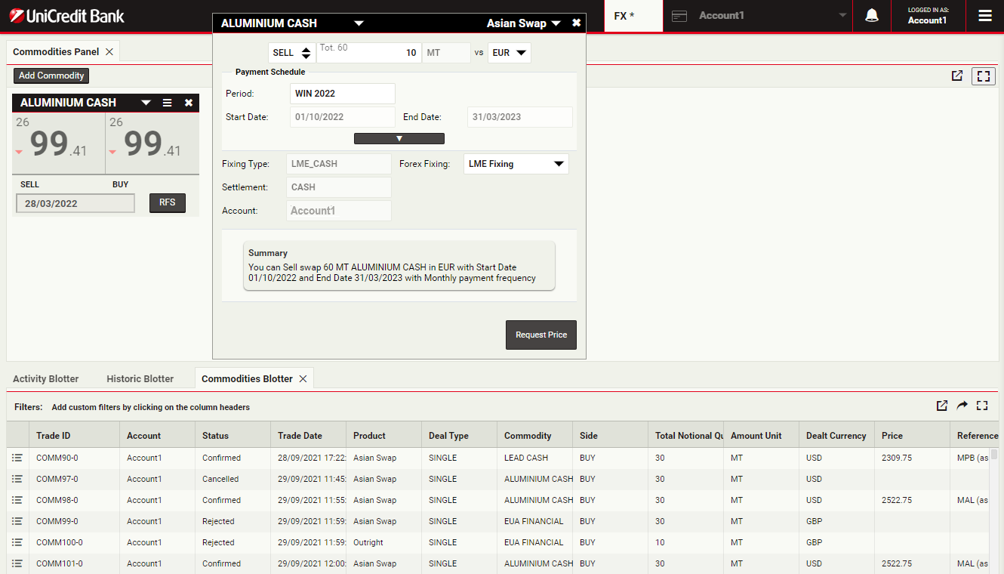Switch to the Historic Blotter tab
This screenshot has width=1004, height=574.
coord(140,378)
